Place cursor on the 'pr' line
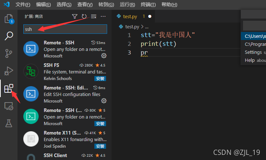 click(144, 53)
